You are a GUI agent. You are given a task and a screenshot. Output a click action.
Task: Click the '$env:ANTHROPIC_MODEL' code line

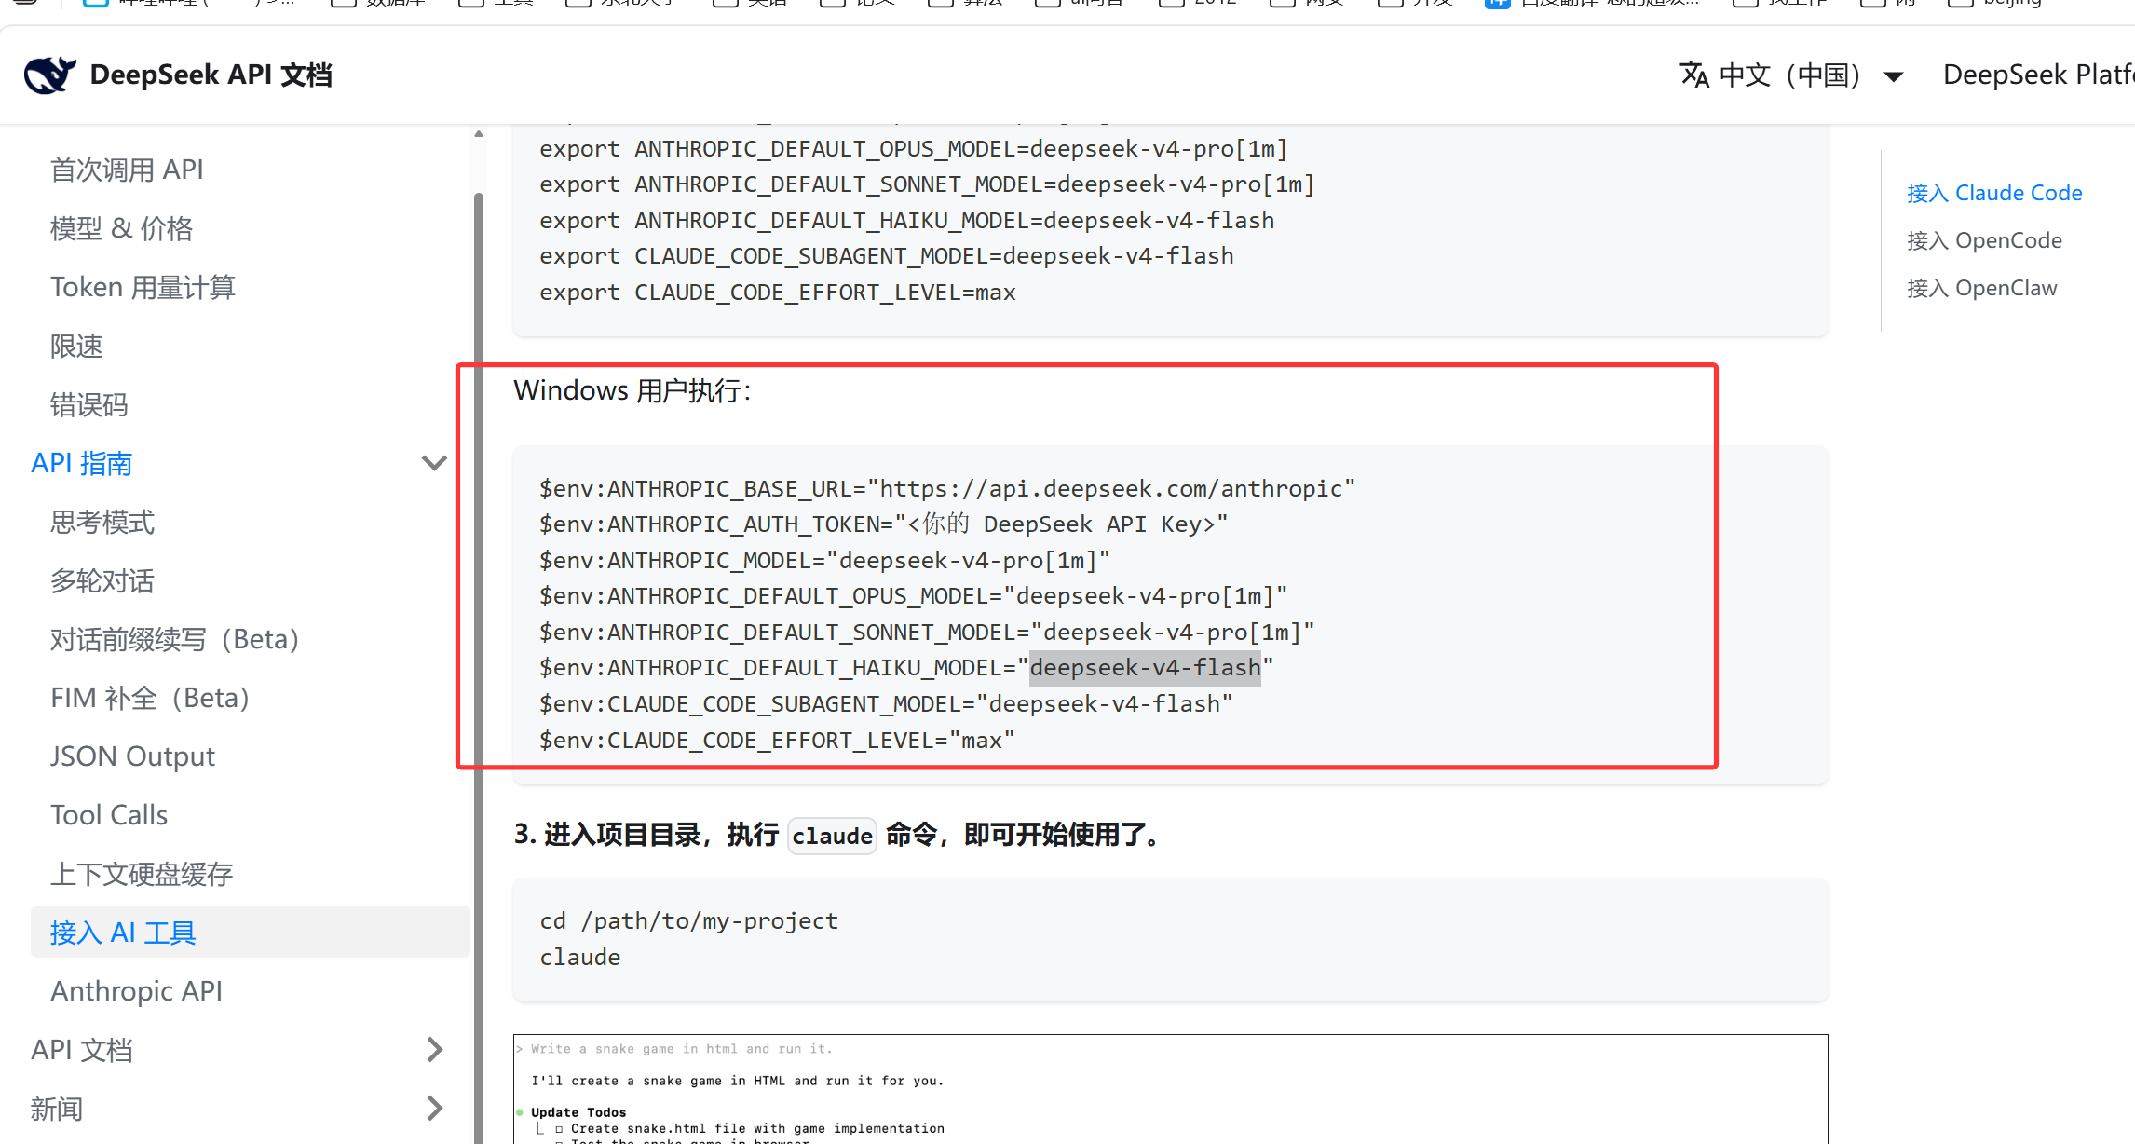tap(824, 561)
